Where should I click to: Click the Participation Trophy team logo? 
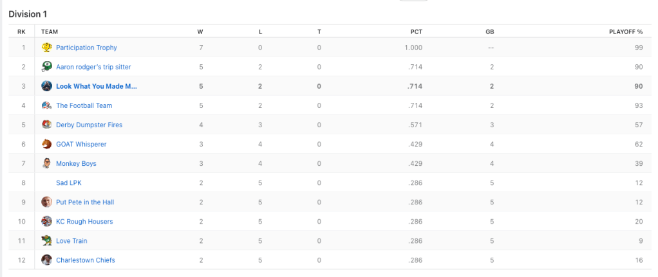point(46,48)
